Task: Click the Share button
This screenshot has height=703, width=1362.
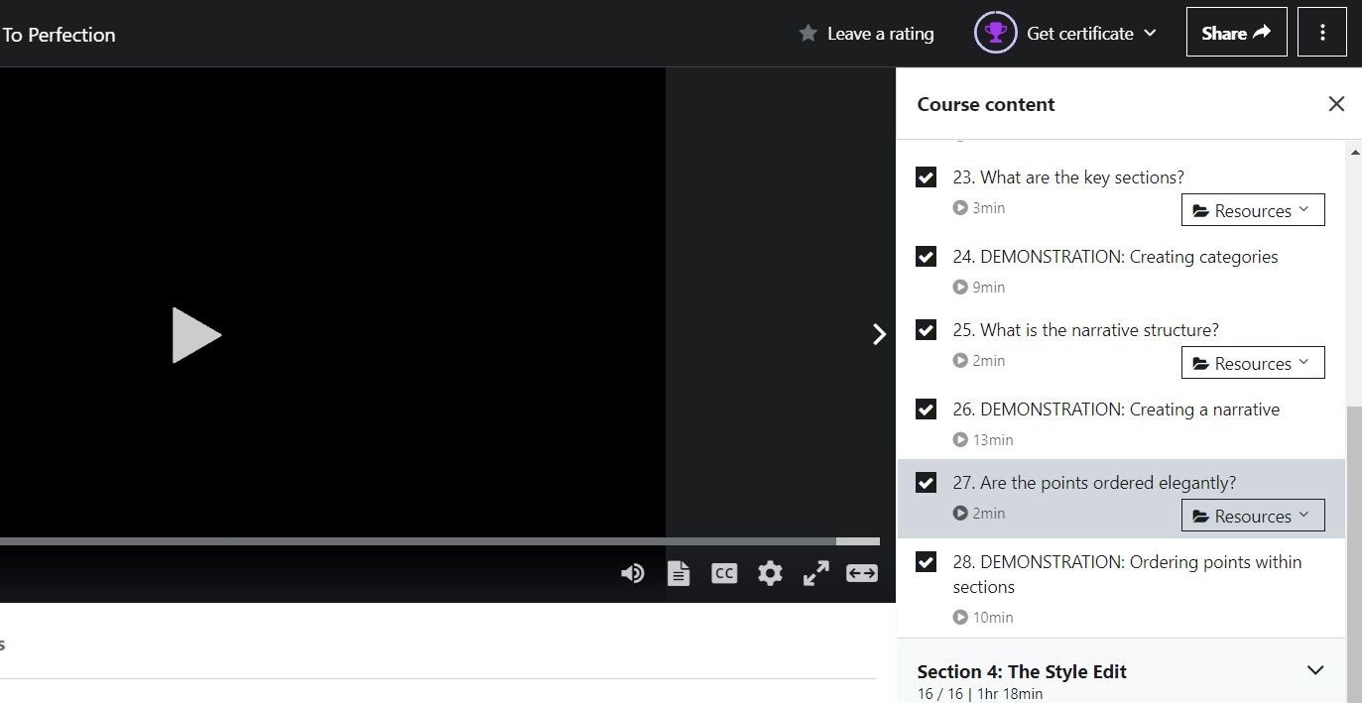Action: (x=1236, y=33)
